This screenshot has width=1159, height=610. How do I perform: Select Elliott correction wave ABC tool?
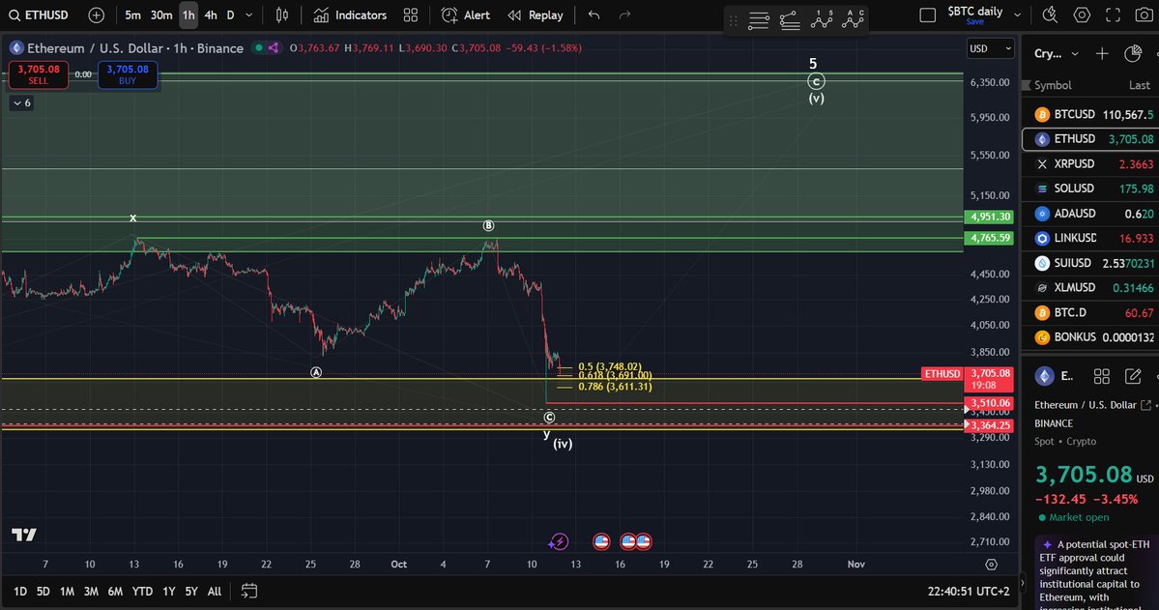tap(853, 20)
